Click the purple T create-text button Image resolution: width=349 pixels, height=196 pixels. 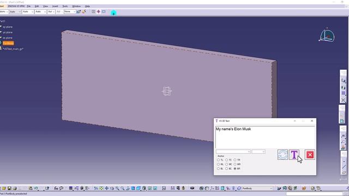click(294, 155)
